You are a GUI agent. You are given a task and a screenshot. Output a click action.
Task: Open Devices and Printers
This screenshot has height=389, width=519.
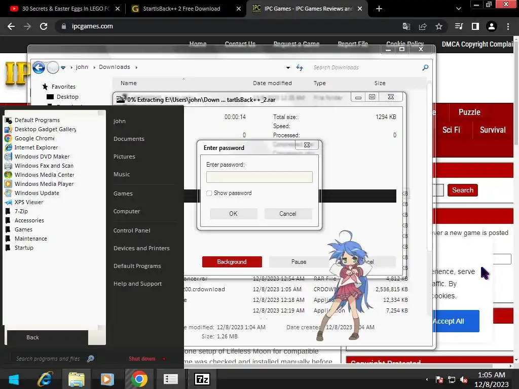point(141,248)
